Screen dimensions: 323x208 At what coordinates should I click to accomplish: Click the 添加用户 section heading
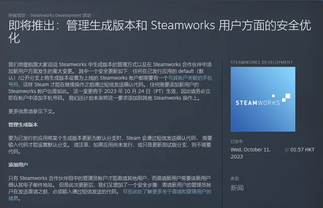[x=18, y=165]
